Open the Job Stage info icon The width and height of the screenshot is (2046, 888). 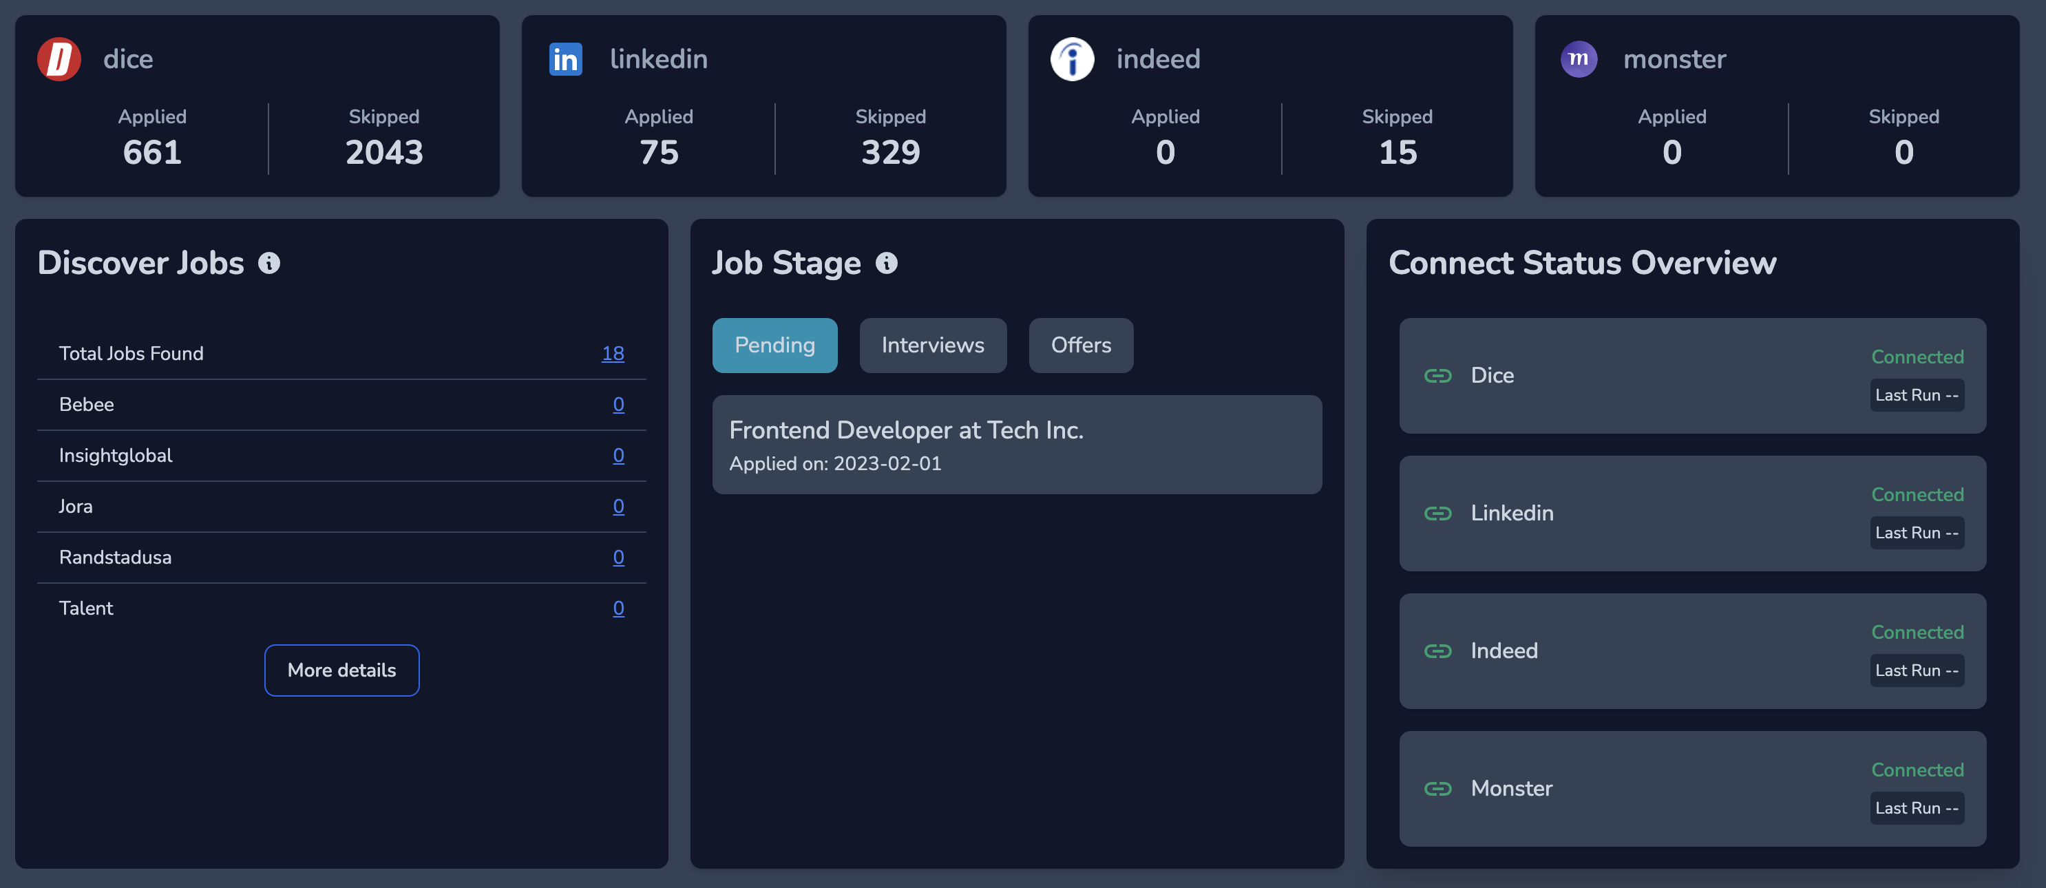(887, 263)
